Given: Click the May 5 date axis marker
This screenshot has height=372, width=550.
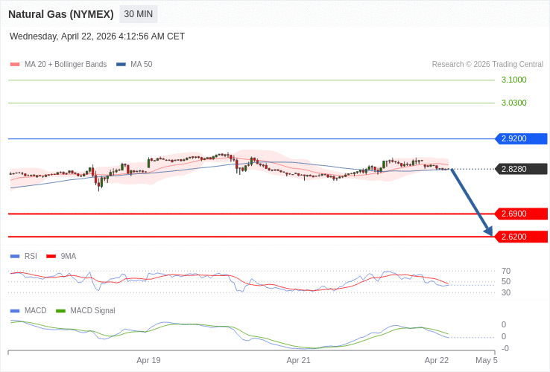Looking at the screenshot, I should tap(486, 360).
